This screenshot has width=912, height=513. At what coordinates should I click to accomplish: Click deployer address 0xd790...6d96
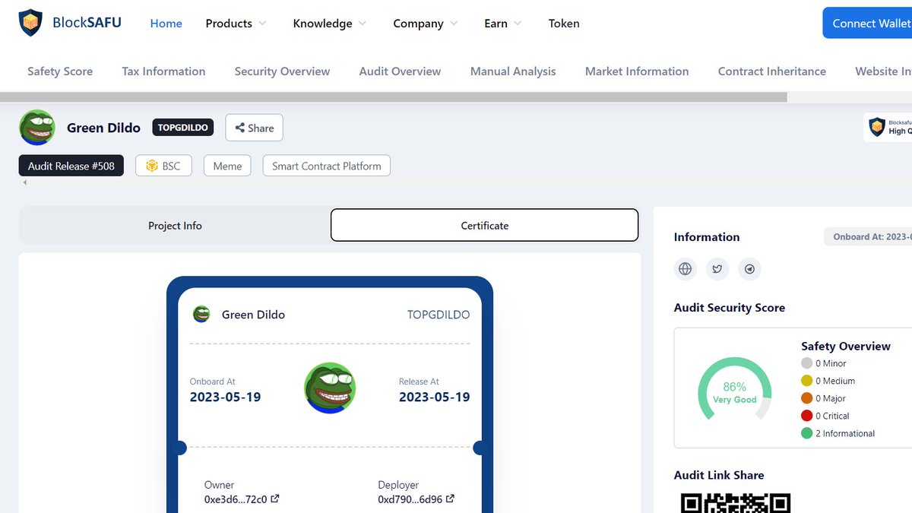[410, 499]
